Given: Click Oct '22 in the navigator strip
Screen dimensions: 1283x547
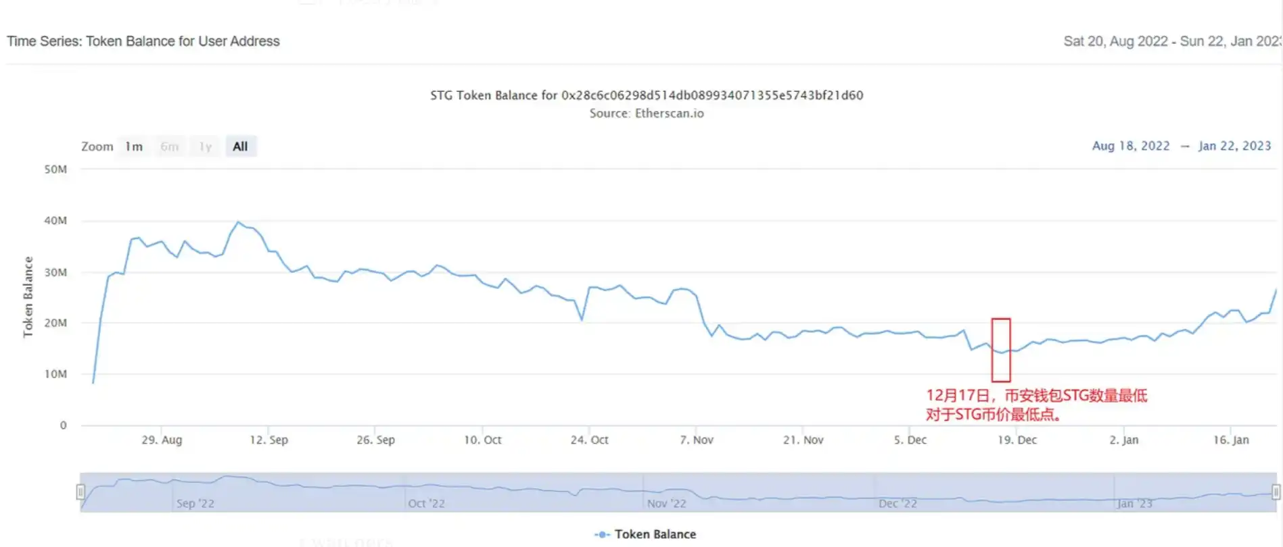Looking at the screenshot, I should click(426, 503).
